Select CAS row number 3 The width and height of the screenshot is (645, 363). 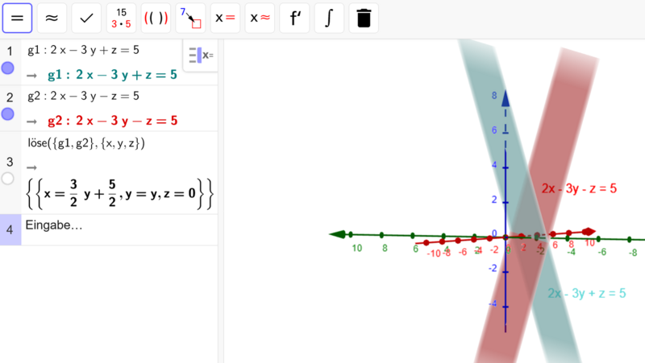click(x=10, y=163)
